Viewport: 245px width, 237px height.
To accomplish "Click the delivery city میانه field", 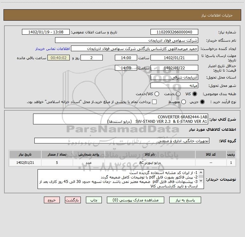I will [x=174, y=85].
